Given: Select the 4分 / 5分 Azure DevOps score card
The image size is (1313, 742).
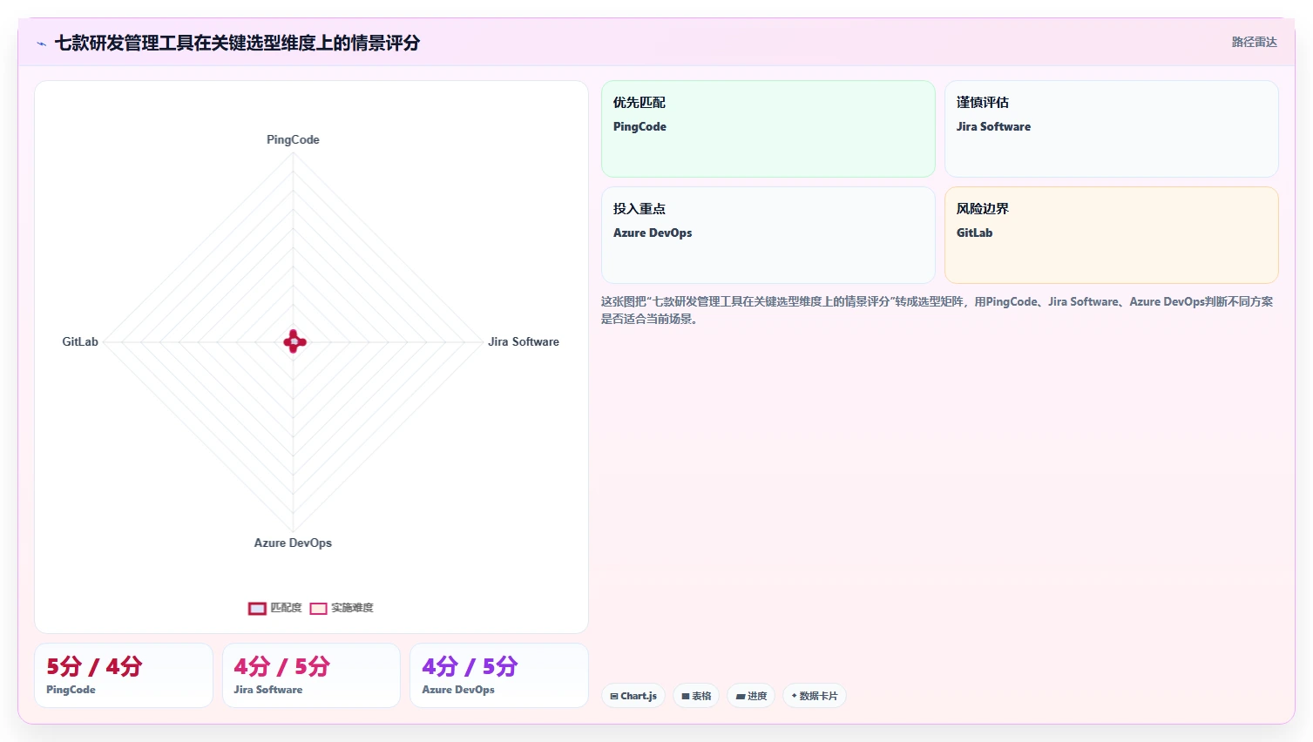Looking at the screenshot, I should (499, 675).
